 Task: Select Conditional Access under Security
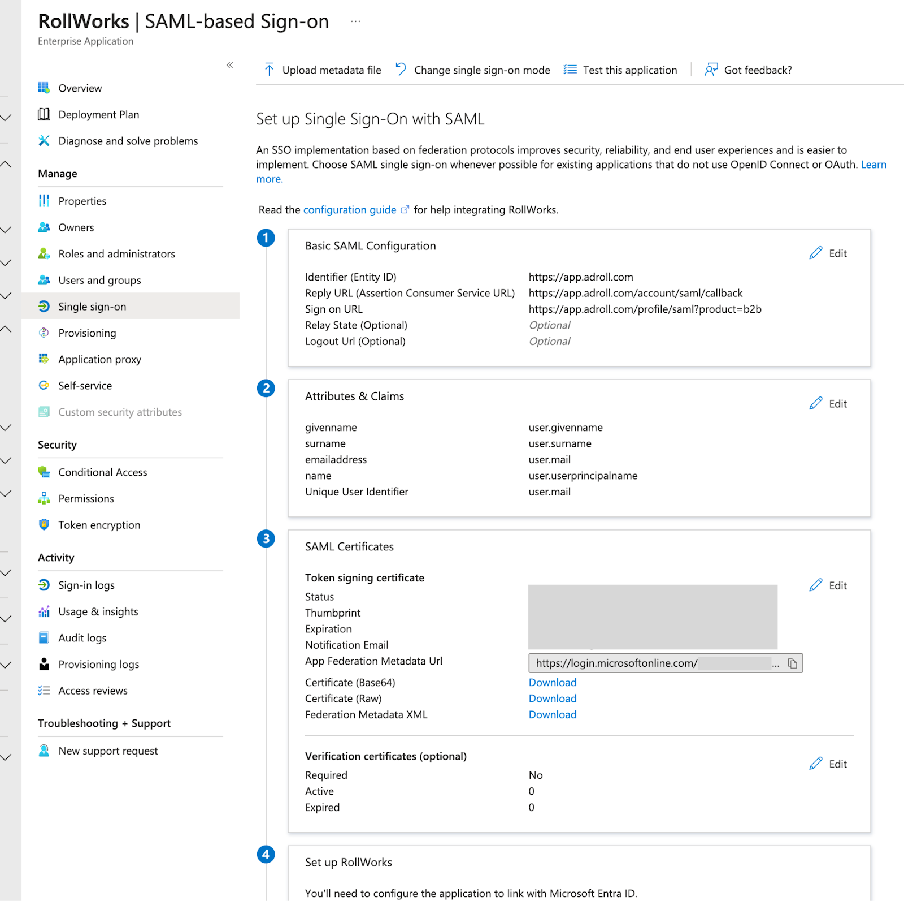pyautogui.click(x=102, y=472)
